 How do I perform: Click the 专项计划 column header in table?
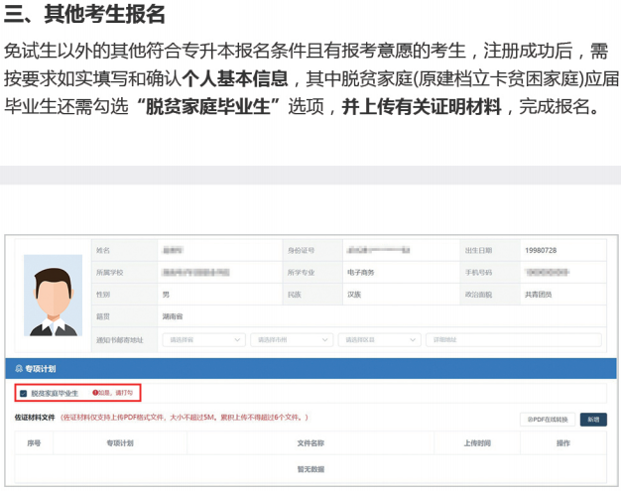[120, 443]
